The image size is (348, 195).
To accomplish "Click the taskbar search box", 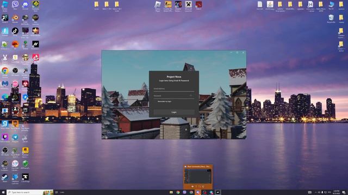I will (x=30, y=192).
